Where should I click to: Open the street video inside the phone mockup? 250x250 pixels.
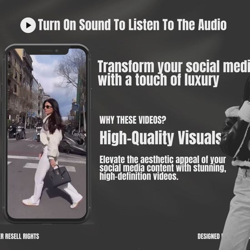tap(47, 134)
